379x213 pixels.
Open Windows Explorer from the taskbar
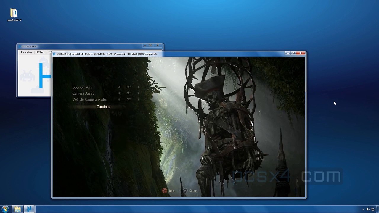coord(17,209)
